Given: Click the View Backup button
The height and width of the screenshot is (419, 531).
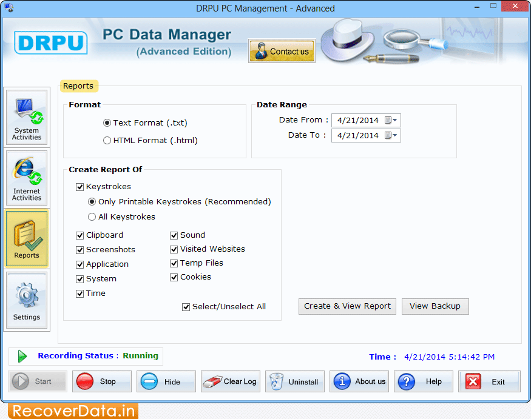Looking at the screenshot, I should point(435,306).
